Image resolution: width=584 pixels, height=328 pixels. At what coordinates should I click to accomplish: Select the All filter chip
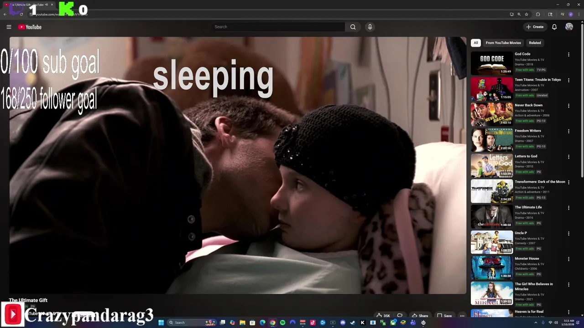tap(476, 43)
